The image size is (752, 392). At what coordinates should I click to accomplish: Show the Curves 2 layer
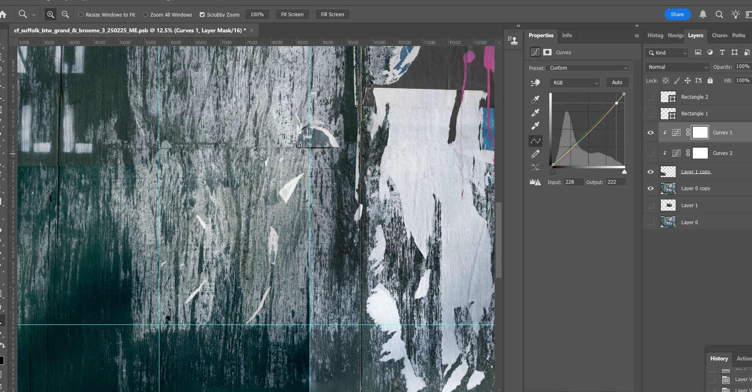point(651,153)
